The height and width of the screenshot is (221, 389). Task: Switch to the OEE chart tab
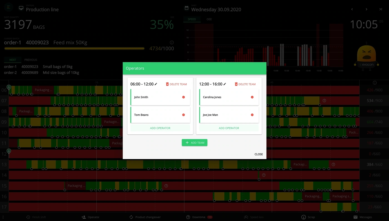tap(209, 19)
